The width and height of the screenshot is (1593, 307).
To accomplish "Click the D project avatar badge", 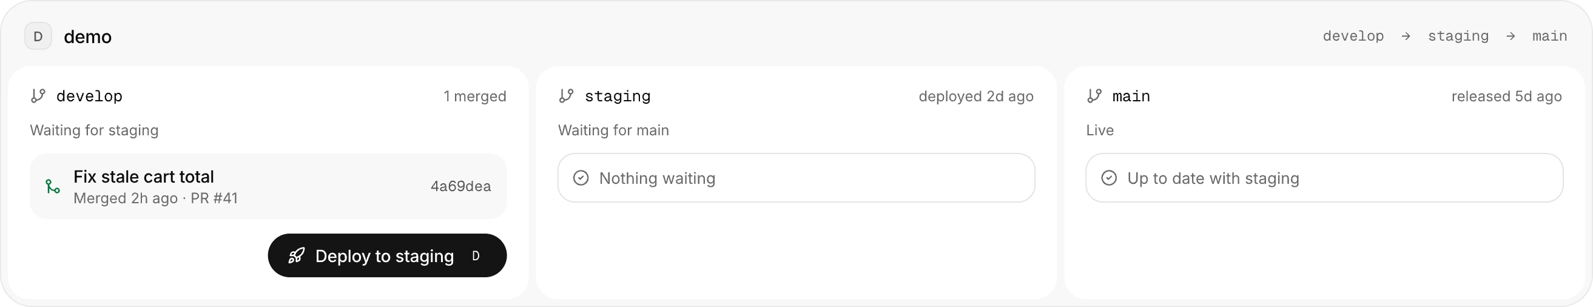I will tap(38, 36).
